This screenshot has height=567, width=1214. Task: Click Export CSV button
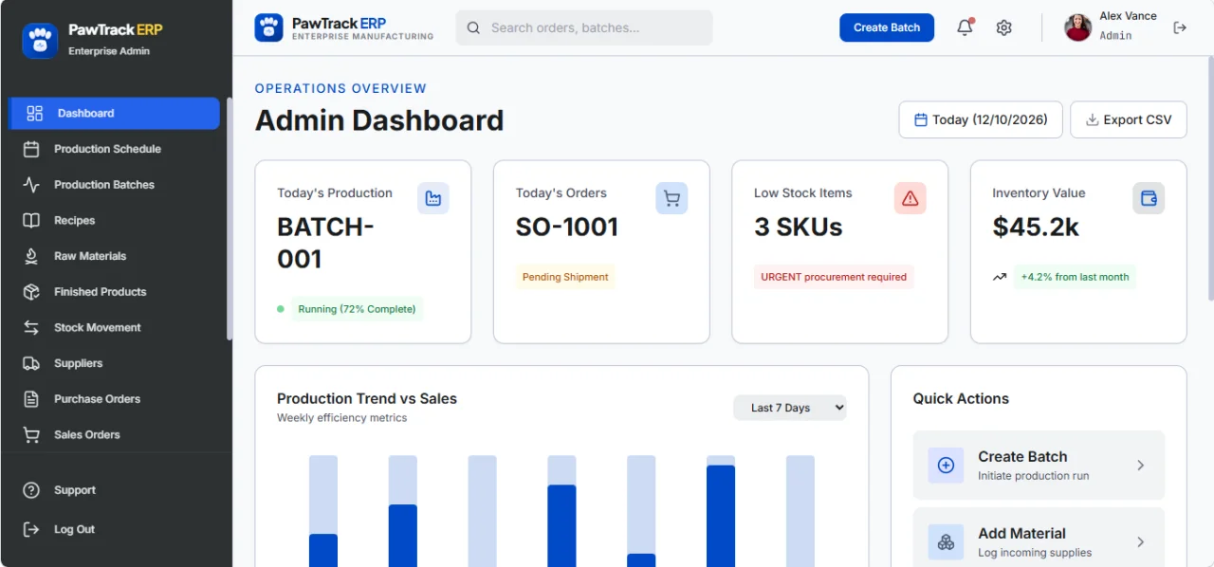(x=1129, y=119)
